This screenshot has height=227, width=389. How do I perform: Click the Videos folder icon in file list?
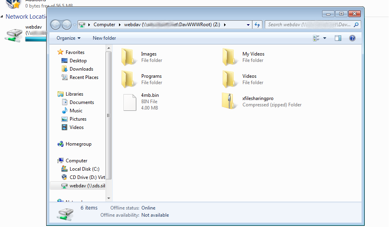[230, 79]
